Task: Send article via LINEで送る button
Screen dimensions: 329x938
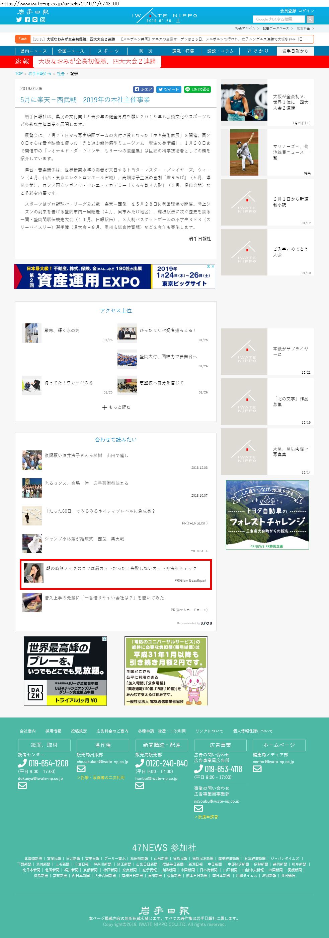Action: [x=197, y=89]
